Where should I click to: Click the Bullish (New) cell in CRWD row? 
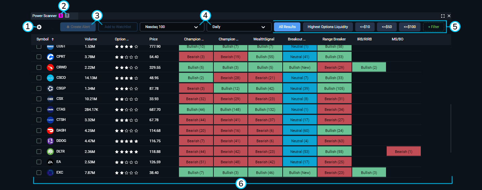pyautogui.click(x=300, y=67)
